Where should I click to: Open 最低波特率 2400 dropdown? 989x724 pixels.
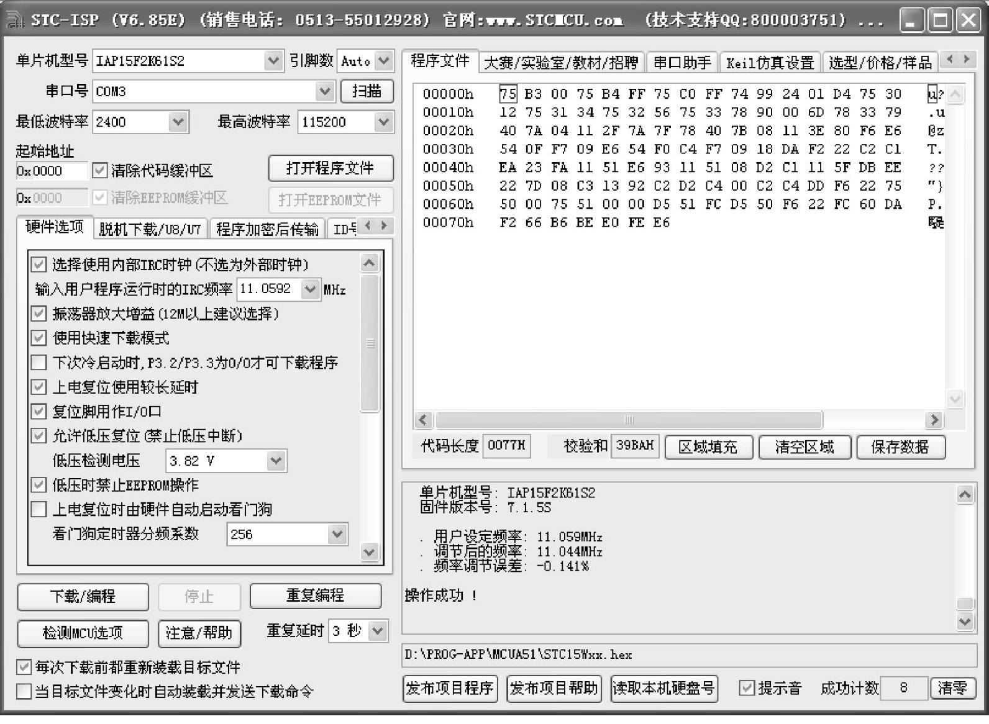coord(178,122)
